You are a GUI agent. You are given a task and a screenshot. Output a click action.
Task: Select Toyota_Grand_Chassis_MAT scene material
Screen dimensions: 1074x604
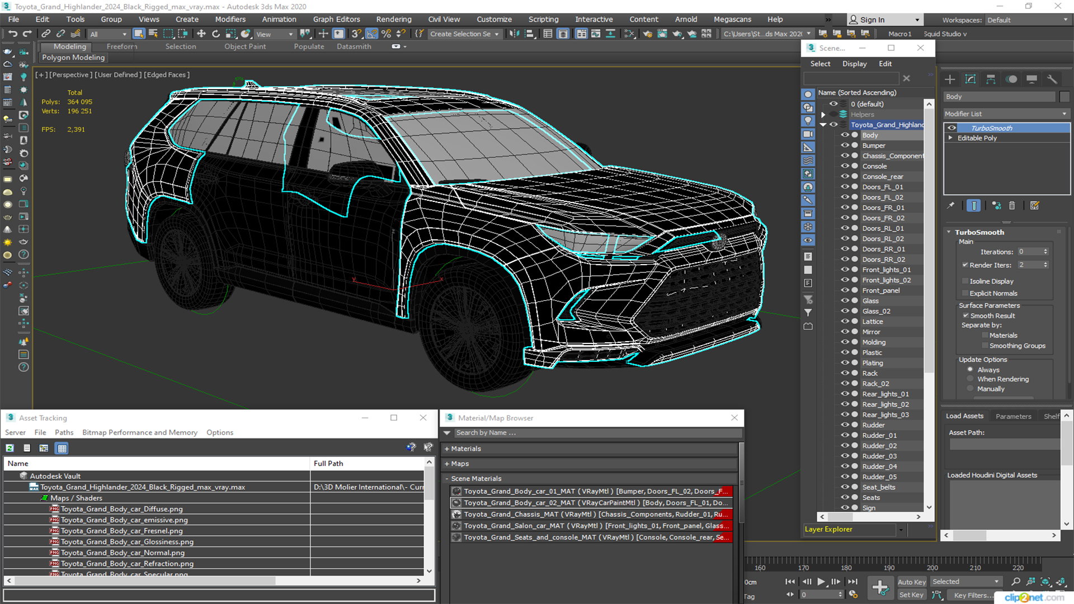[x=591, y=515]
